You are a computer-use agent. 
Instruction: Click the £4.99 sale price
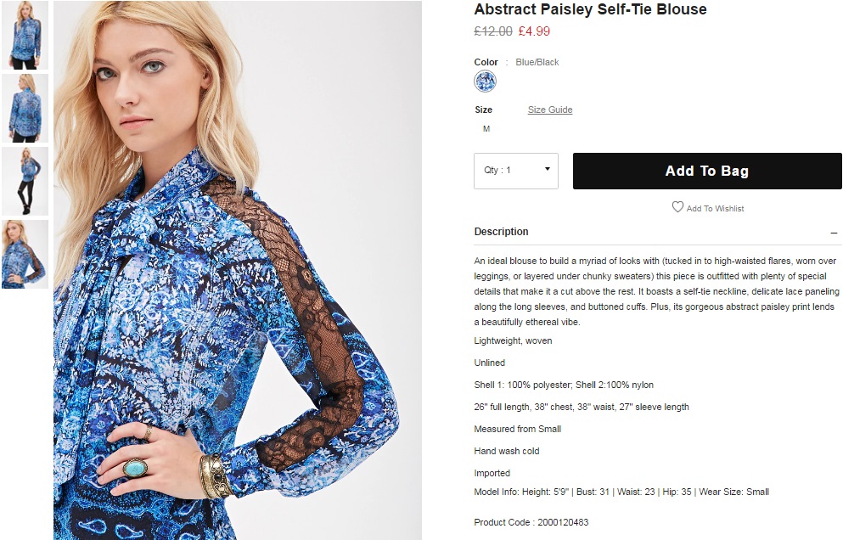tap(534, 31)
